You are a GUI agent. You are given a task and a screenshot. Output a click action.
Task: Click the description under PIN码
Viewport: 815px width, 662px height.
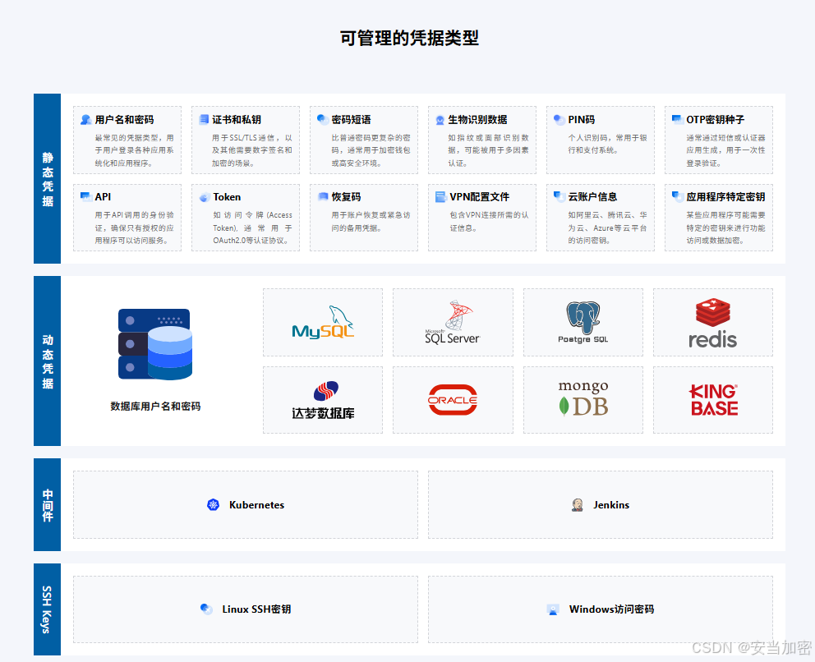pos(607,144)
